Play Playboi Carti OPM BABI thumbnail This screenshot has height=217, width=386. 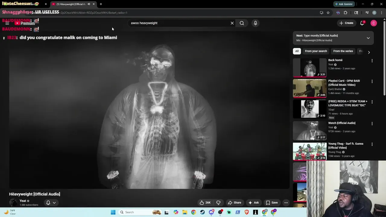[x=310, y=88]
